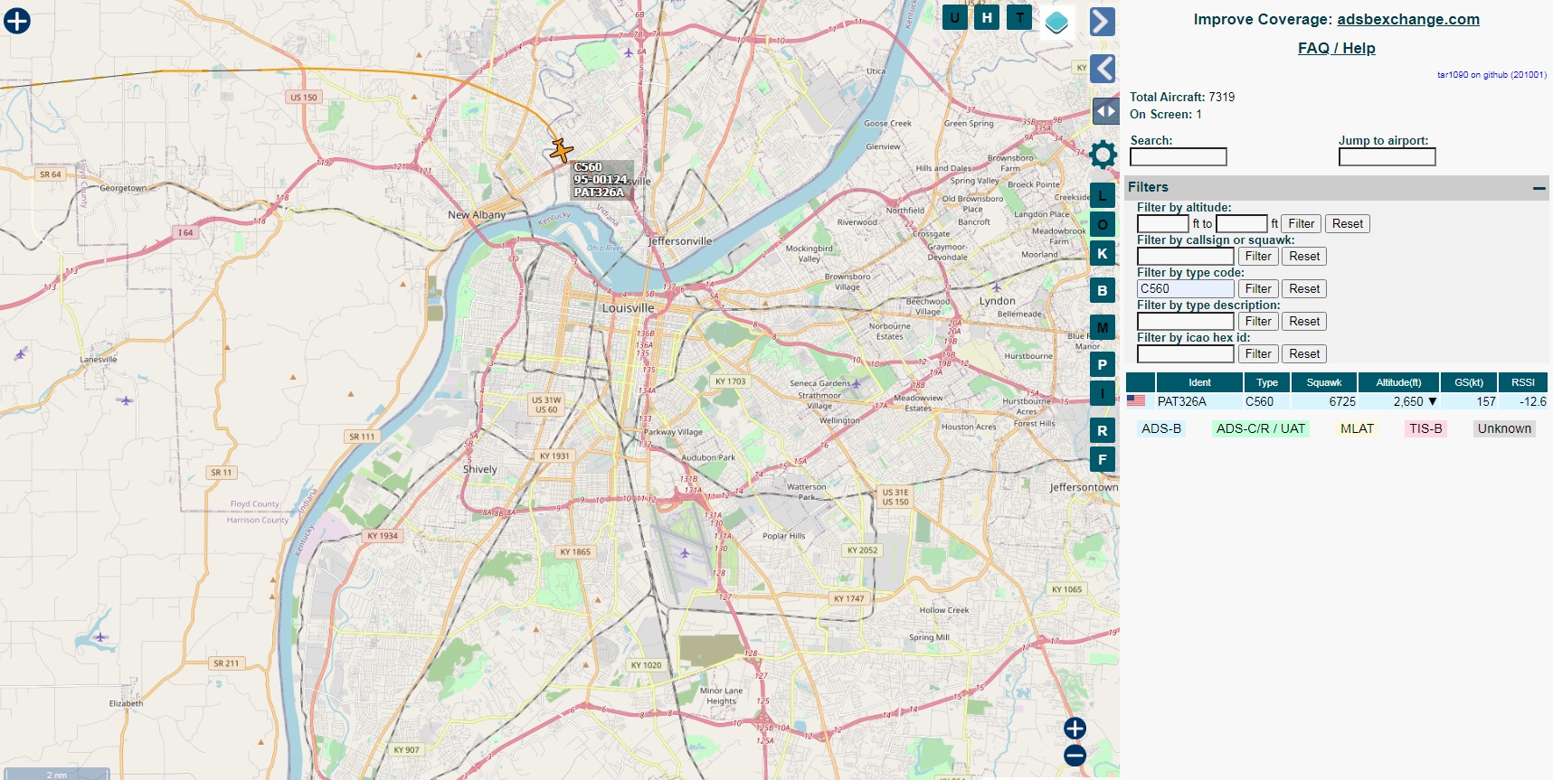The width and height of the screenshot is (1553, 780).
Task: Click the callsign or squawk input
Action: 1185,256
